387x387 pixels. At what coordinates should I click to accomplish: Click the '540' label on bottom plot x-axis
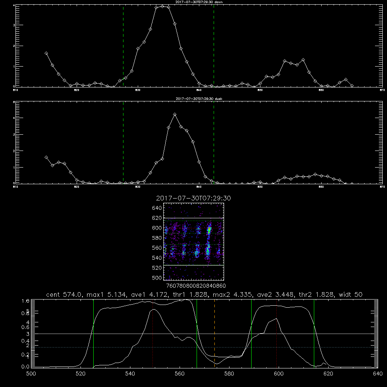tap(130, 374)
